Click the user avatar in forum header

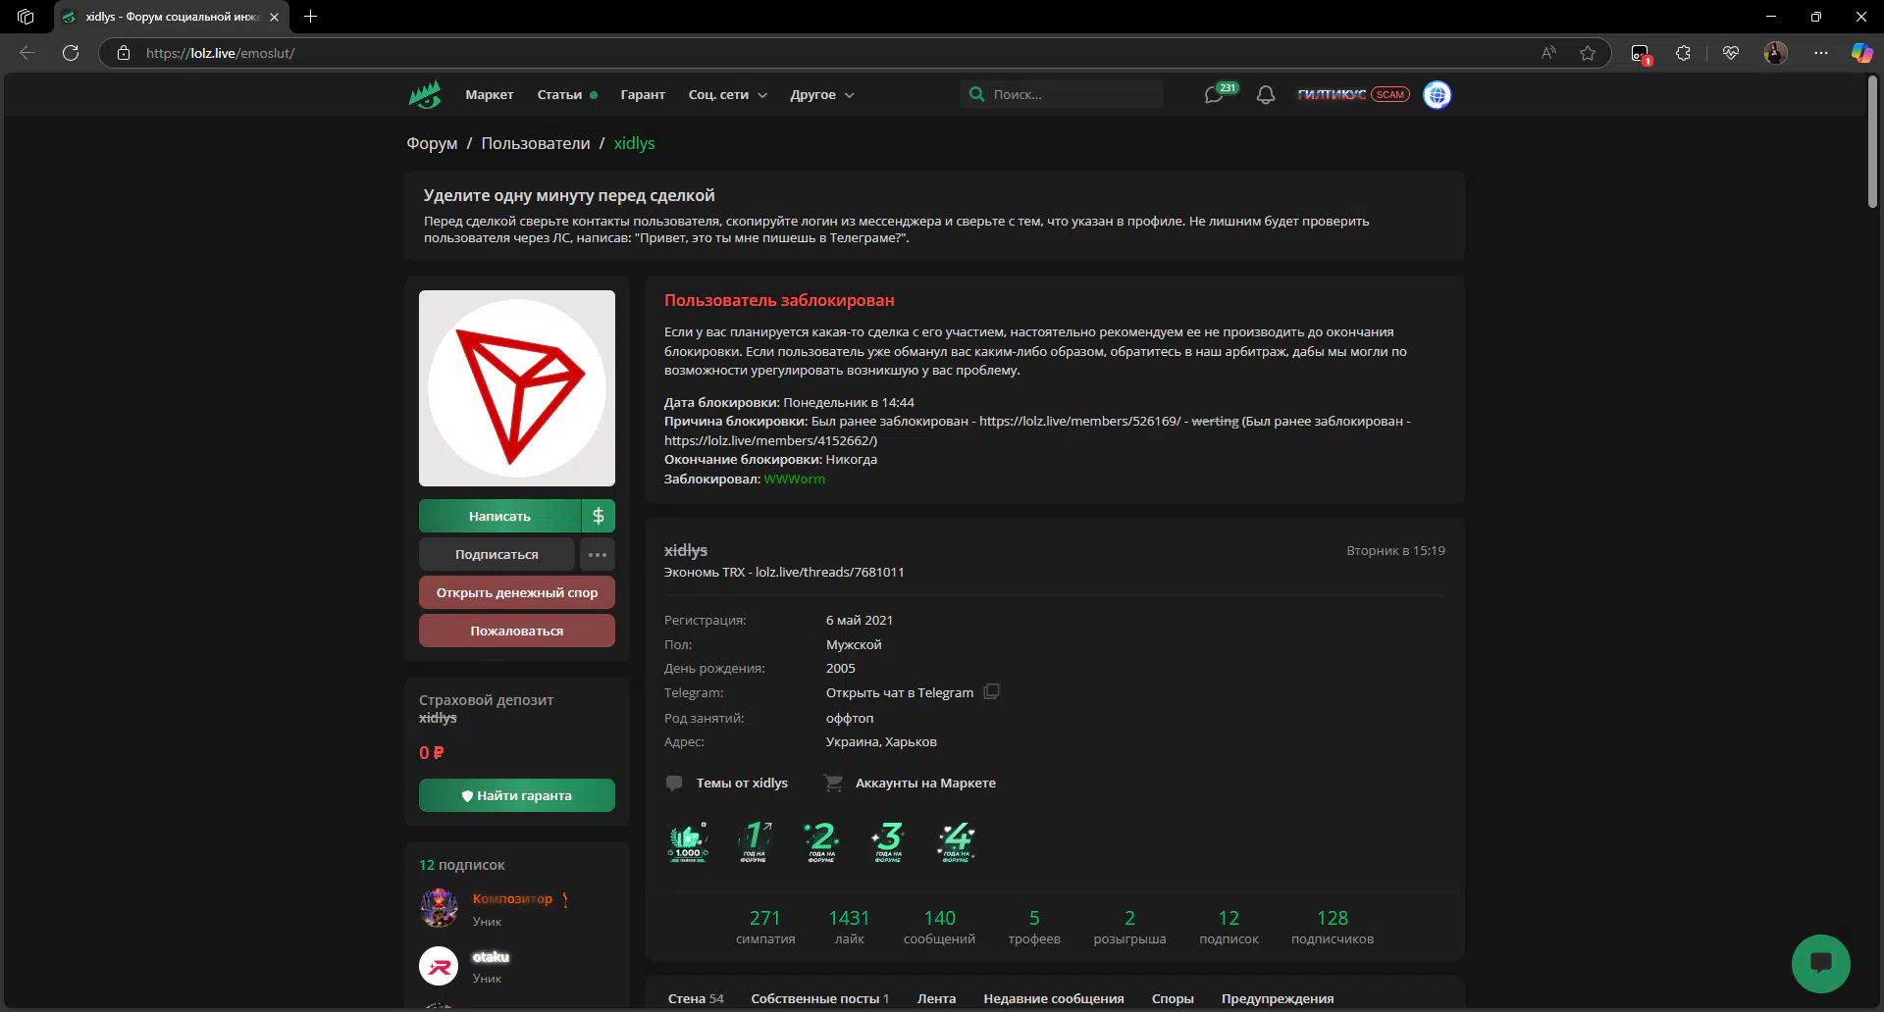[x=1437, y=95]
